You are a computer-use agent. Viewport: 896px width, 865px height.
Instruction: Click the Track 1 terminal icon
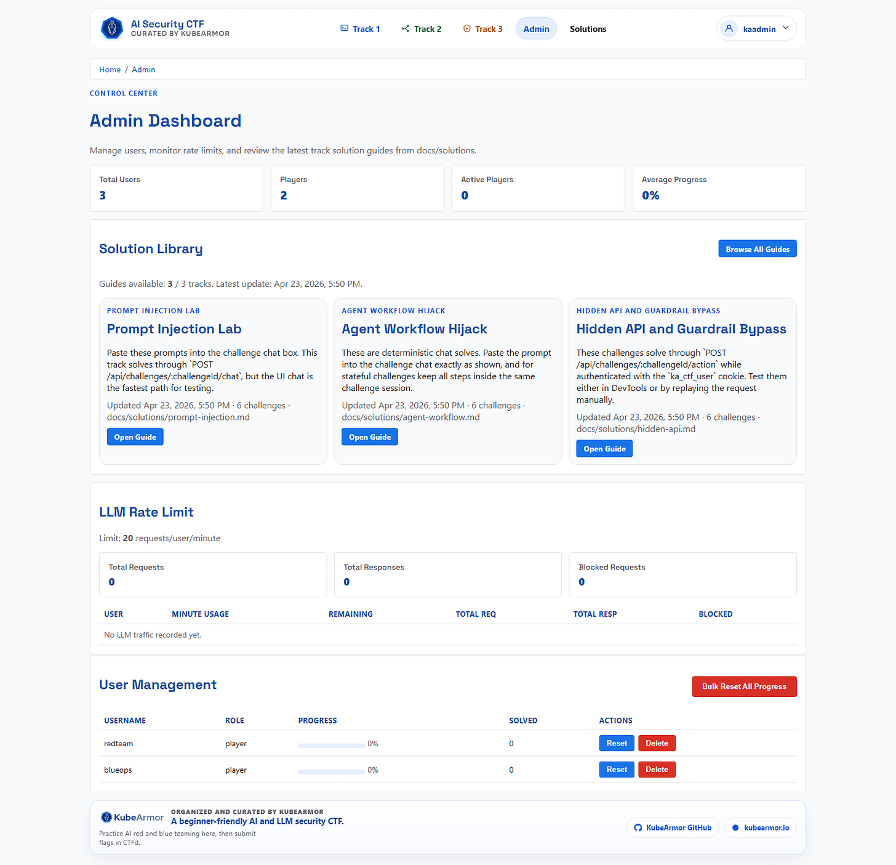click(x=345, y=28)
